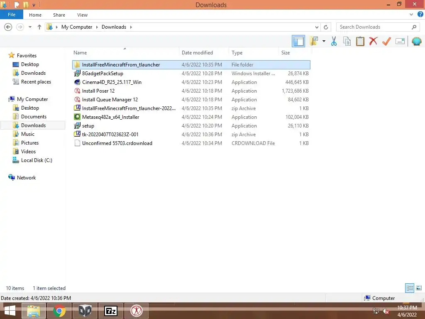
Task: Click Downloads in the address bar
Action: point(114,27)
